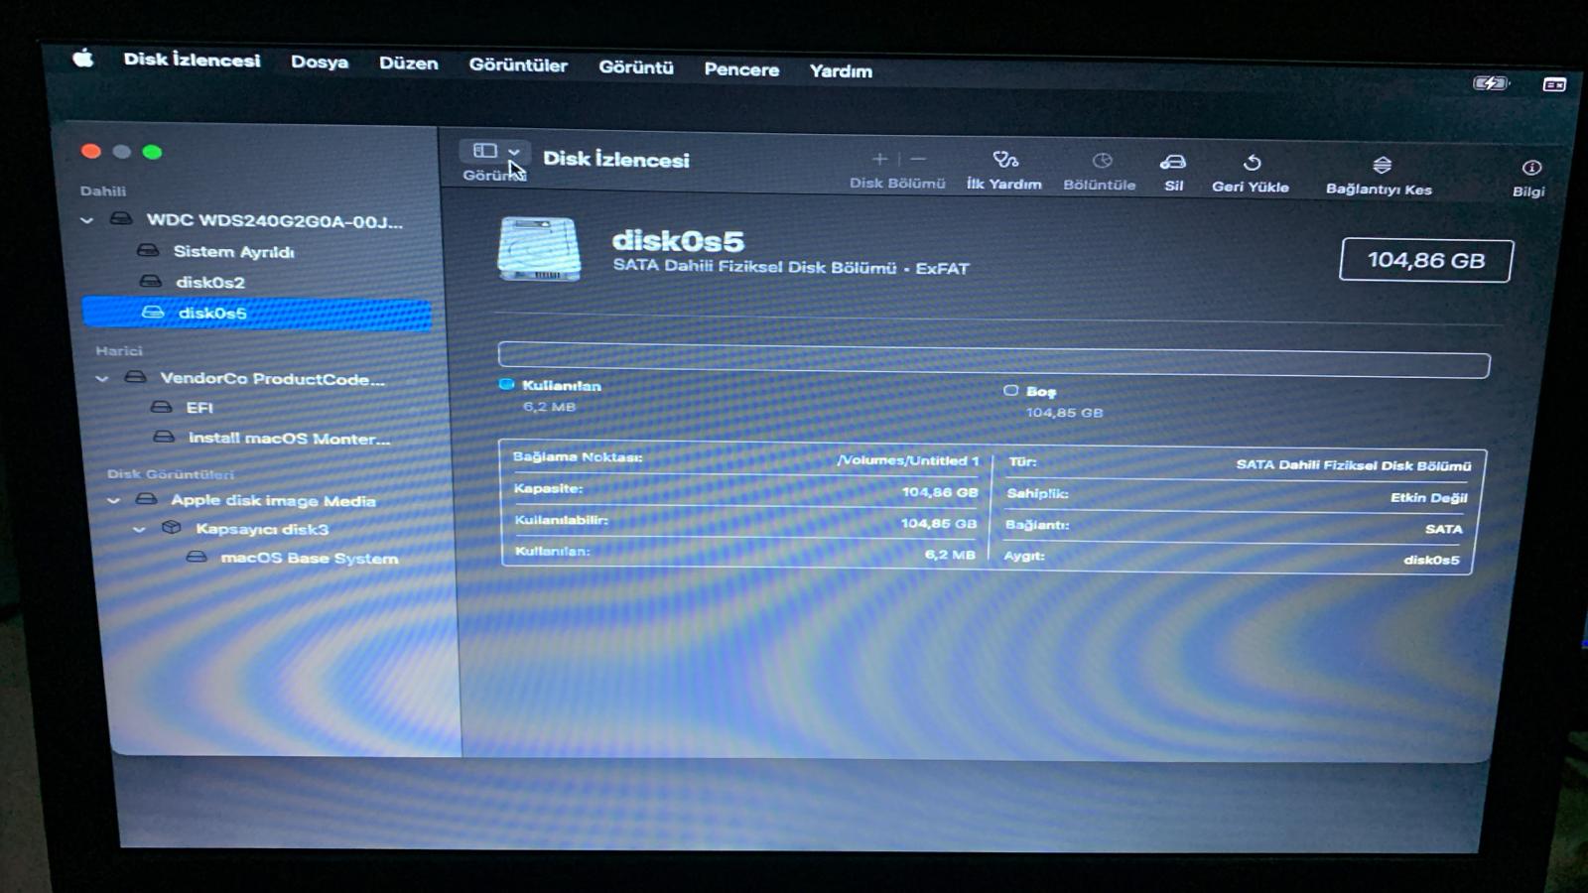Collapse the Apple disk image Media tree

[x=113, y=500]
